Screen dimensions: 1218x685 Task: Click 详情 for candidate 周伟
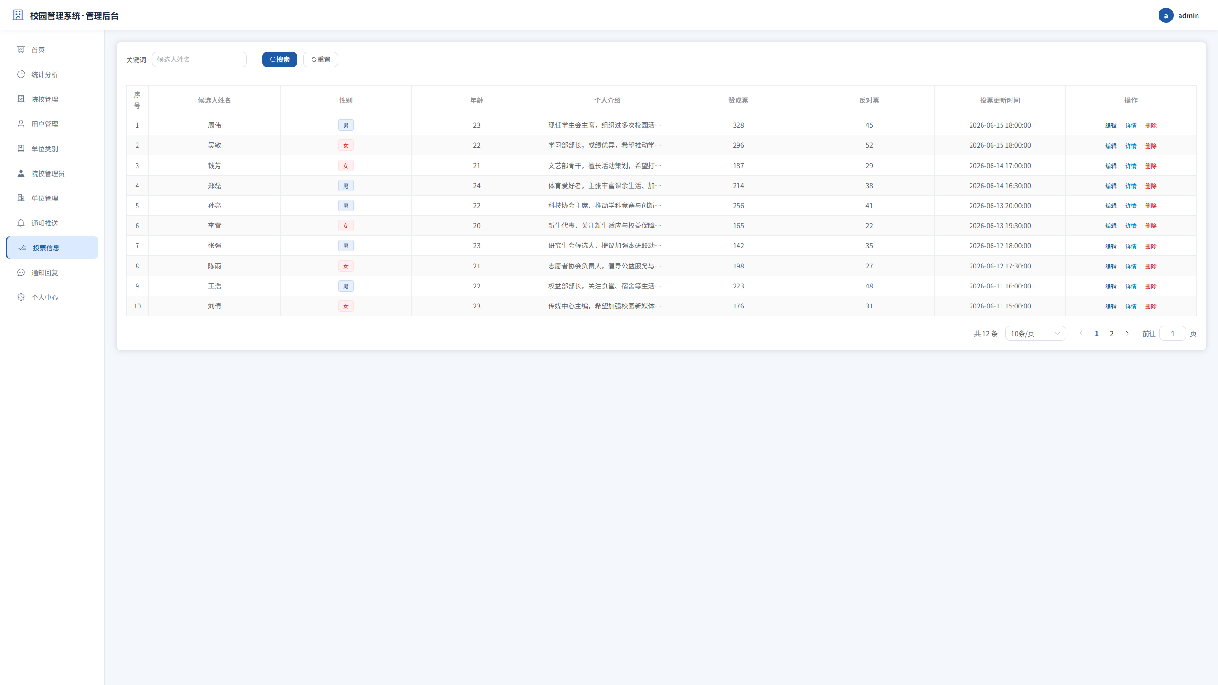[x=1131, y=125]
